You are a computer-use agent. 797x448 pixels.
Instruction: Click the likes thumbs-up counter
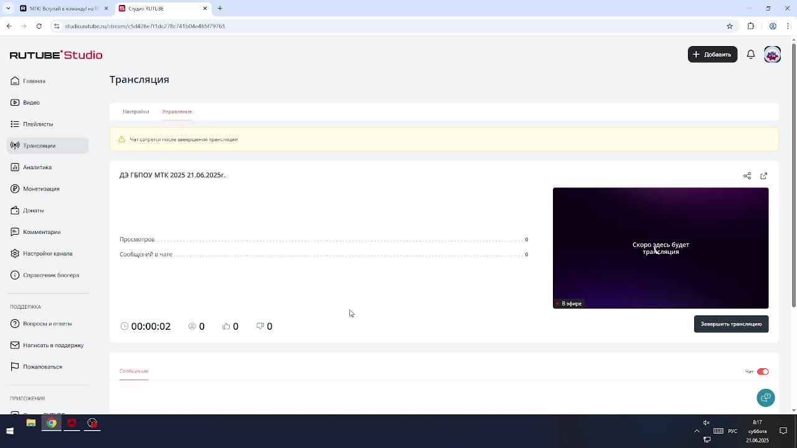click(x=230, y=326)
